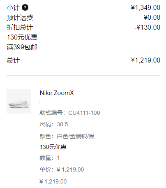
Task: Select the subtotal amount ¥1,349.00
Action: [x=145, y=7]
